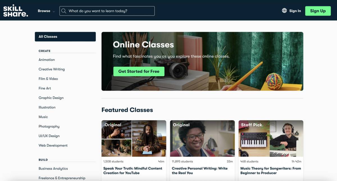Click the globe language icon
The width and height of the screenshot is (337, 181).
[x=284, y=11]
